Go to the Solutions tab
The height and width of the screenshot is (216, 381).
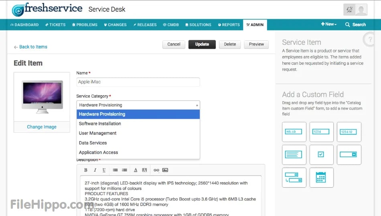pyautogui.click(x=198, y=25)
